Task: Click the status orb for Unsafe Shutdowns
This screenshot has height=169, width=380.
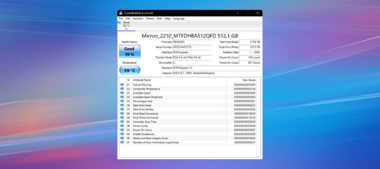Action: click(122, 134)
